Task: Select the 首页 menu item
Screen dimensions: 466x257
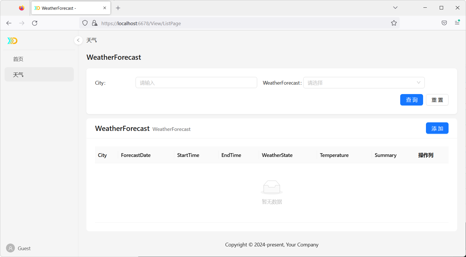Action: (x=39, y=59)
